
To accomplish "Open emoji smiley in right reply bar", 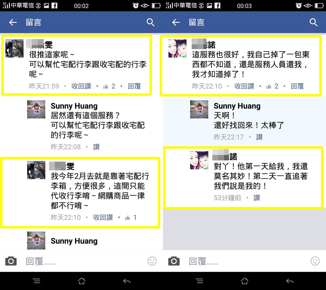I will [x=315, y=261].
